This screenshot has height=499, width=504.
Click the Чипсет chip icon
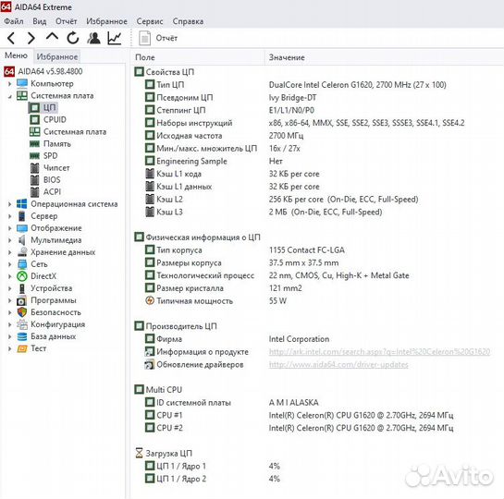[35, 168]
